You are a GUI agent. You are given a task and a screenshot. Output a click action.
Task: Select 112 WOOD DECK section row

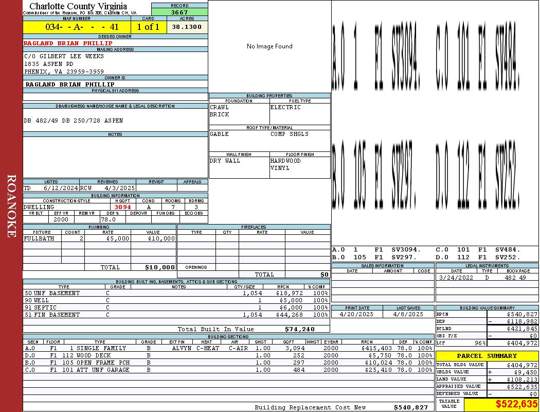coord(228,355)
